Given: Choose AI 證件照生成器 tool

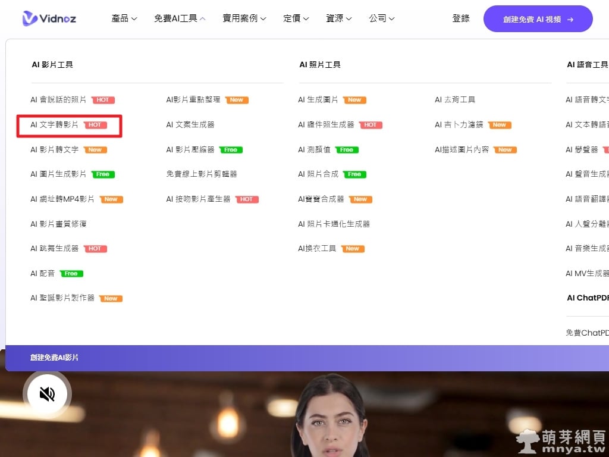Looking at the screenshot, I should tap(326, 125).
